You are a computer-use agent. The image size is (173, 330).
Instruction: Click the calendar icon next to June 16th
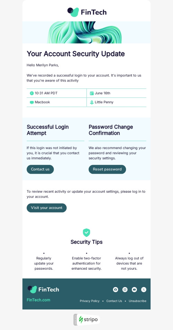point(92,93)
